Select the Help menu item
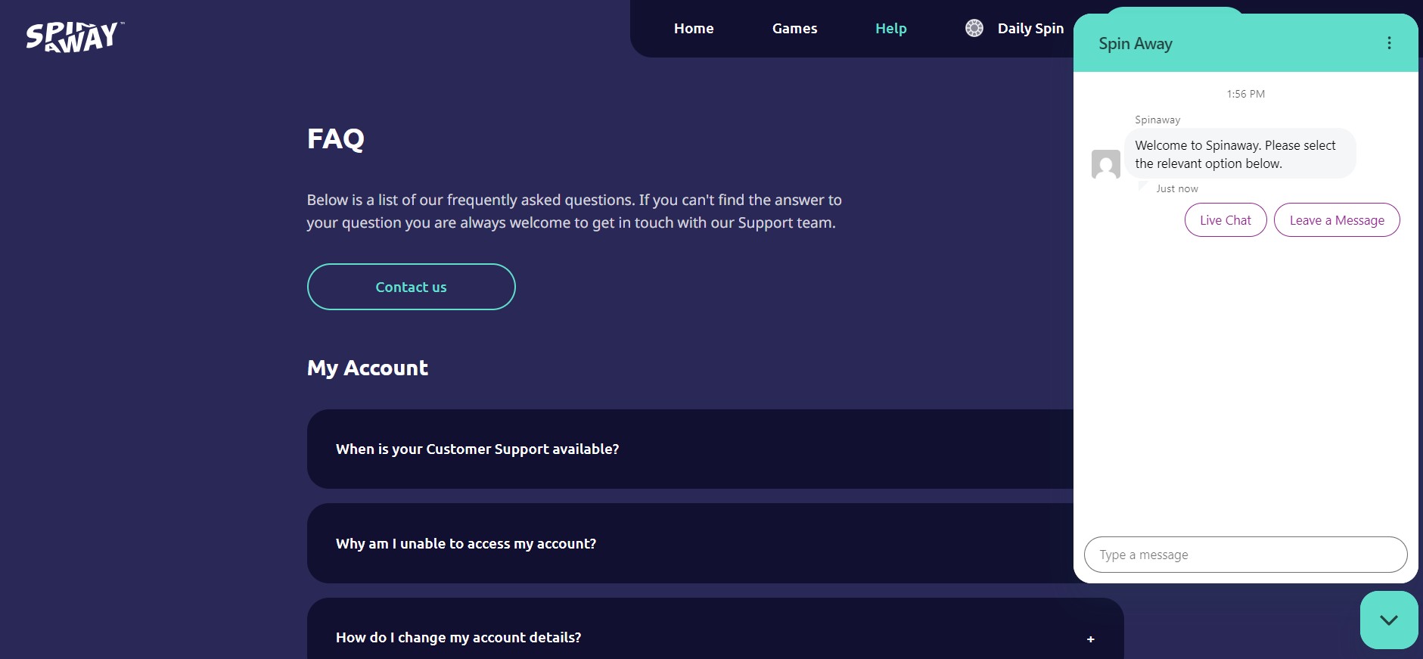1423x659 pixels. click(890, 29)
